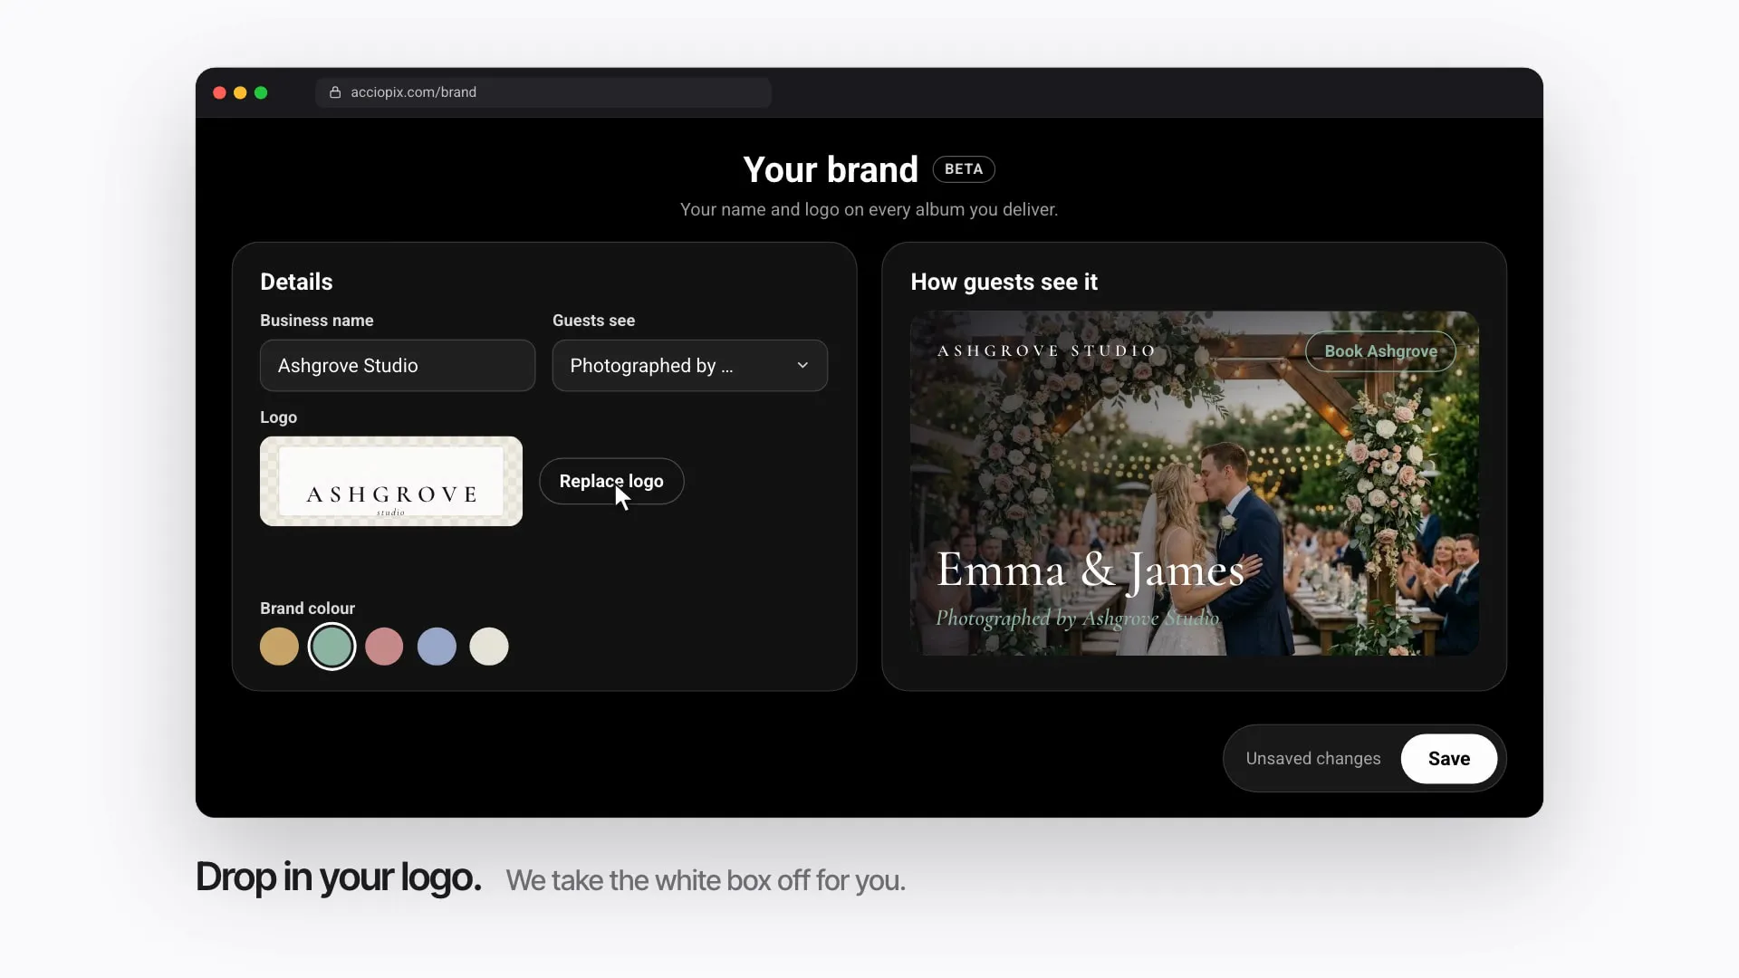Click Book Ashgrove in the preview

point(1380,351)
